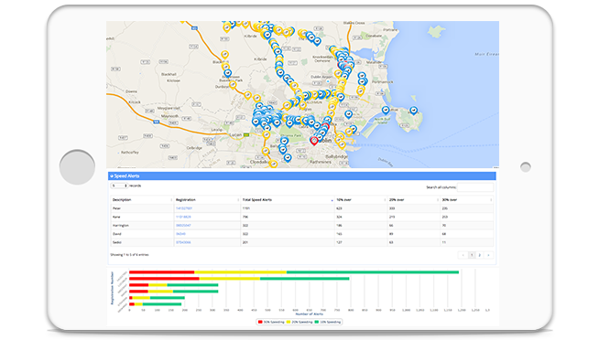Click the blue marker above Dunboyne
599x340 pixels.
[228, 73]
